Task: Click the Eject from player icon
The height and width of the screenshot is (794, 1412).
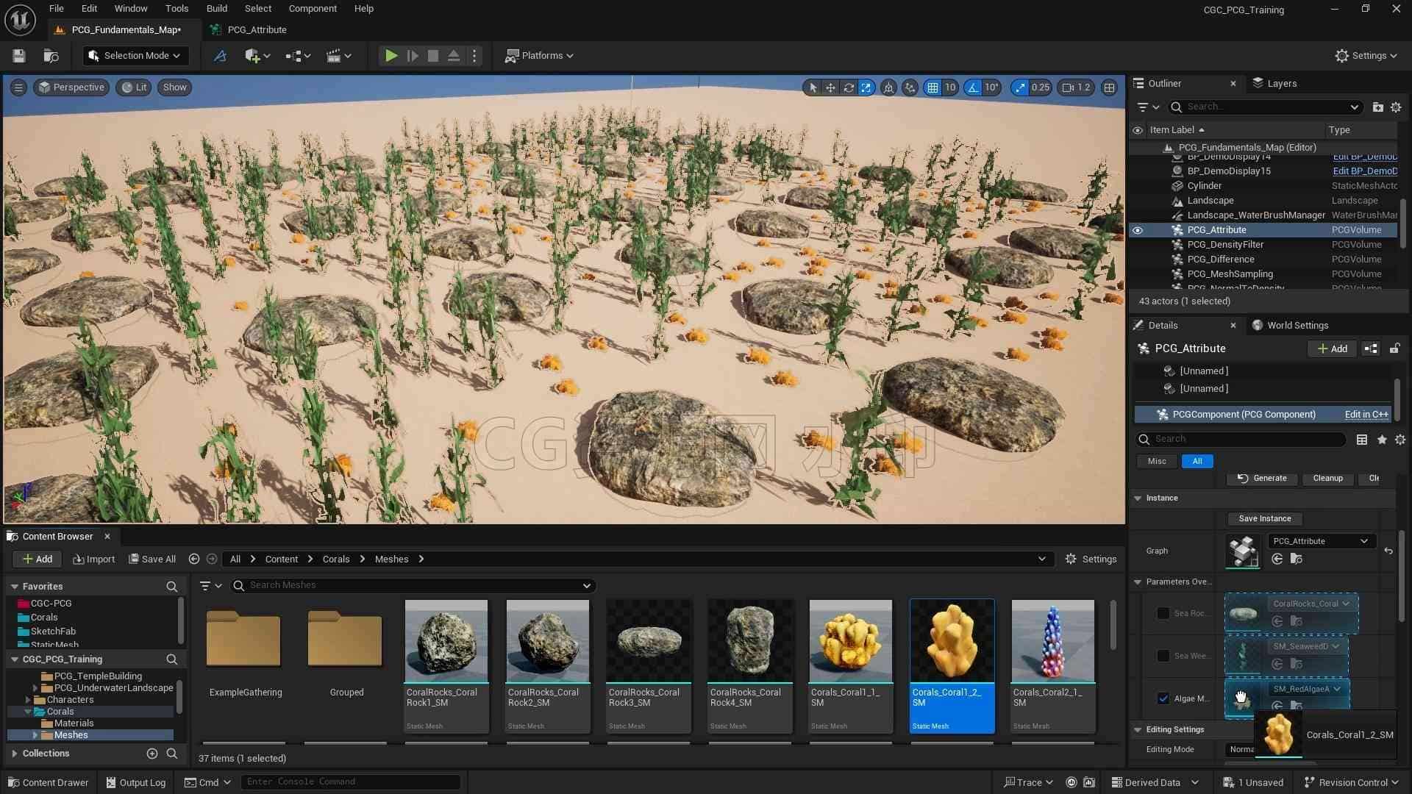Action: pyautogui.click(x=454, y=56)
